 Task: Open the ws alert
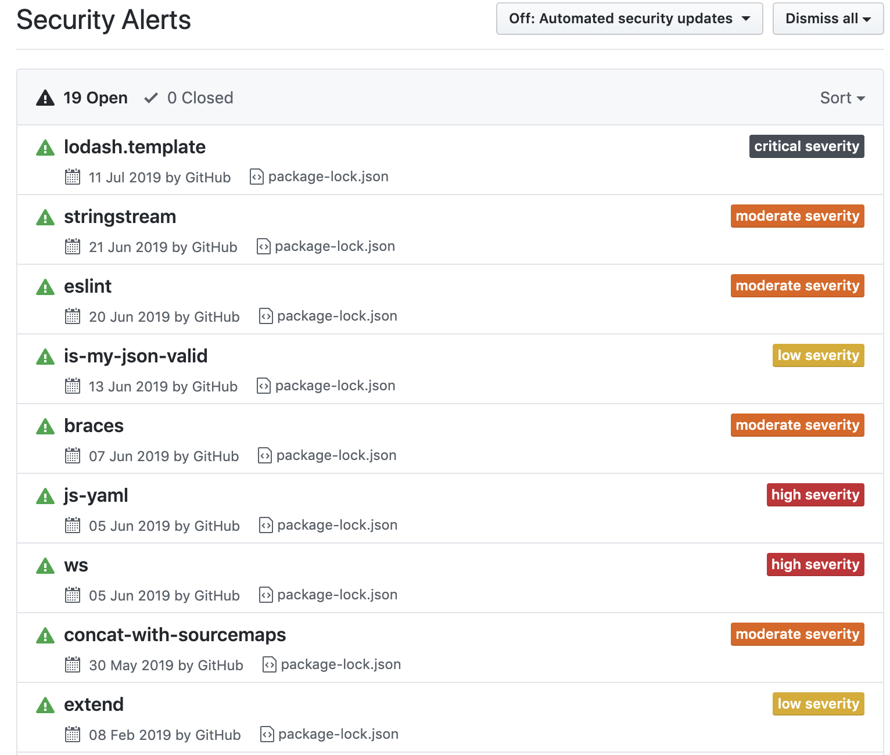tap(76, 565)
